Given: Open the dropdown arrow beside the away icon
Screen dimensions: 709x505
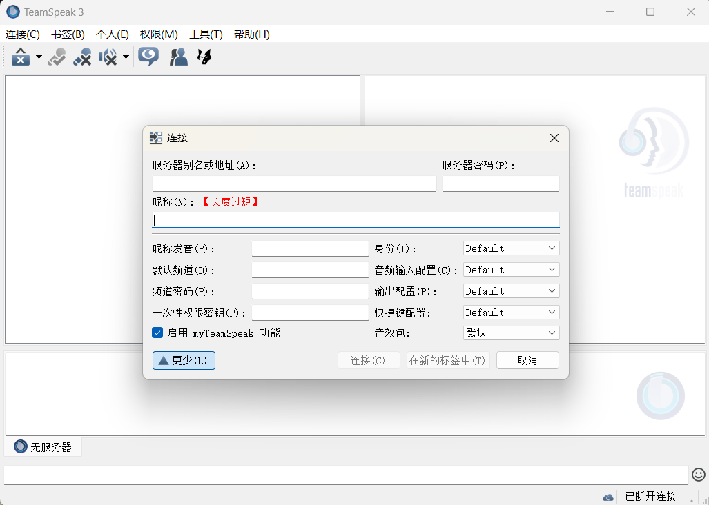Looking at the screenshot, I should tap(39, 57).
